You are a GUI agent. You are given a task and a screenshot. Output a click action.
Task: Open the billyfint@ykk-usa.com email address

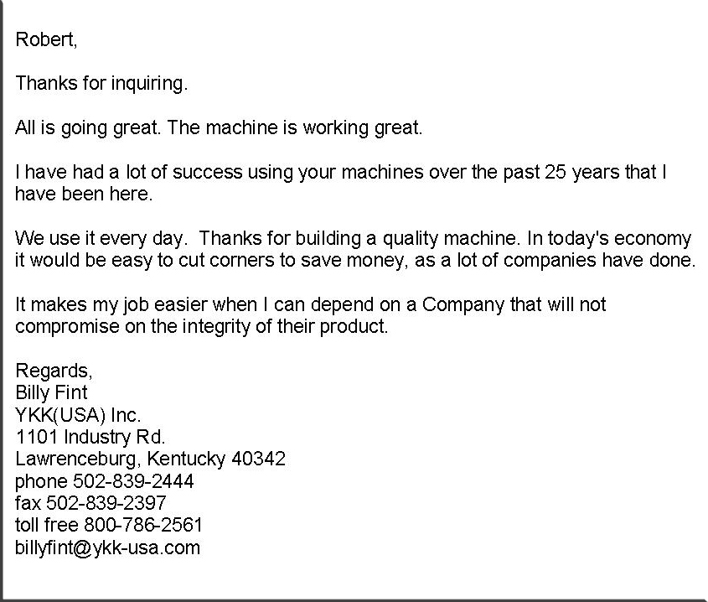(107, 548)
